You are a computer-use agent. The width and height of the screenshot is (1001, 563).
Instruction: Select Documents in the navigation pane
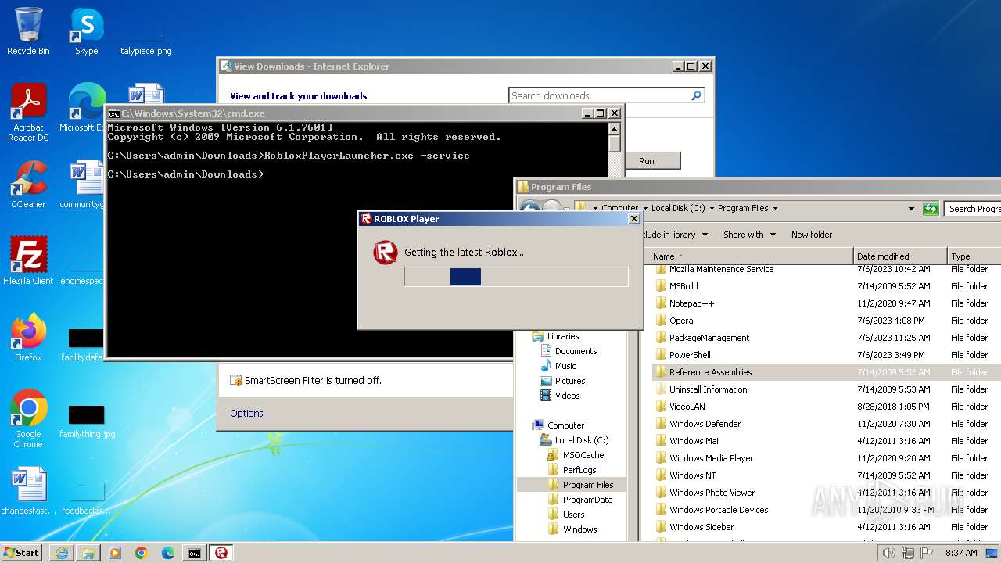pyautogui.click(x=569, y=351)
